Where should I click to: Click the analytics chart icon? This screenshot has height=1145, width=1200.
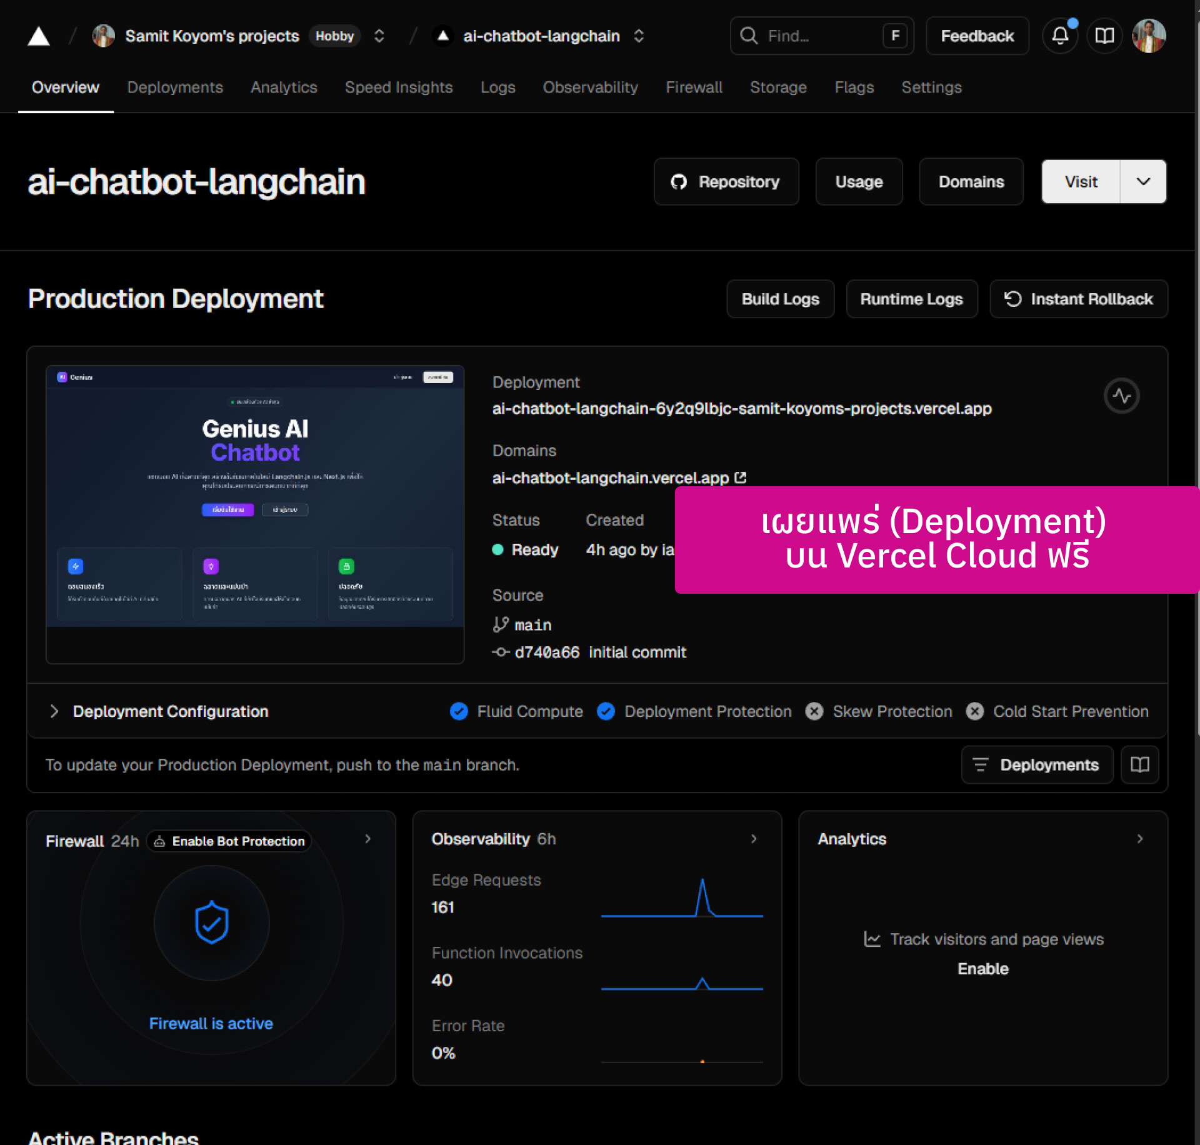tap(872, 939)
